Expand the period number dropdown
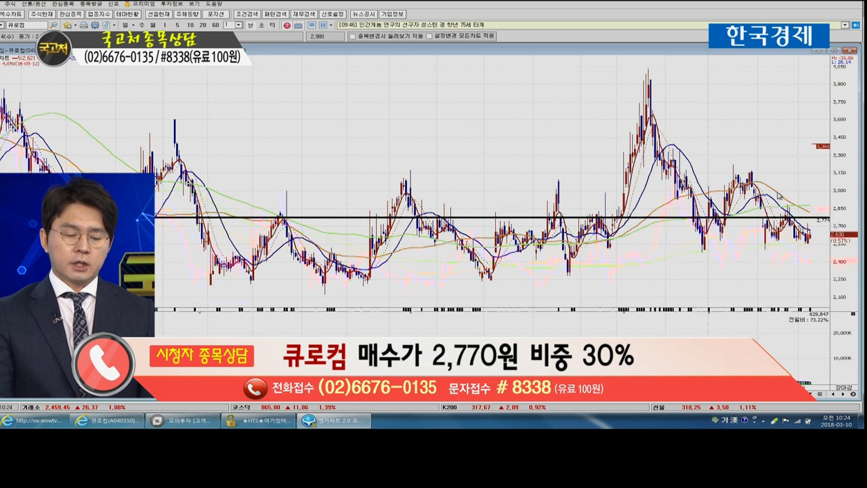 [238, 25]
